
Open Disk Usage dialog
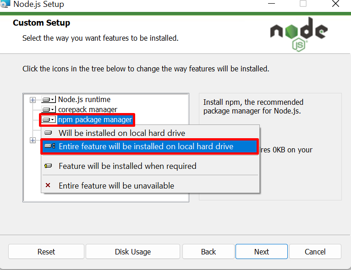coord(133,252)
